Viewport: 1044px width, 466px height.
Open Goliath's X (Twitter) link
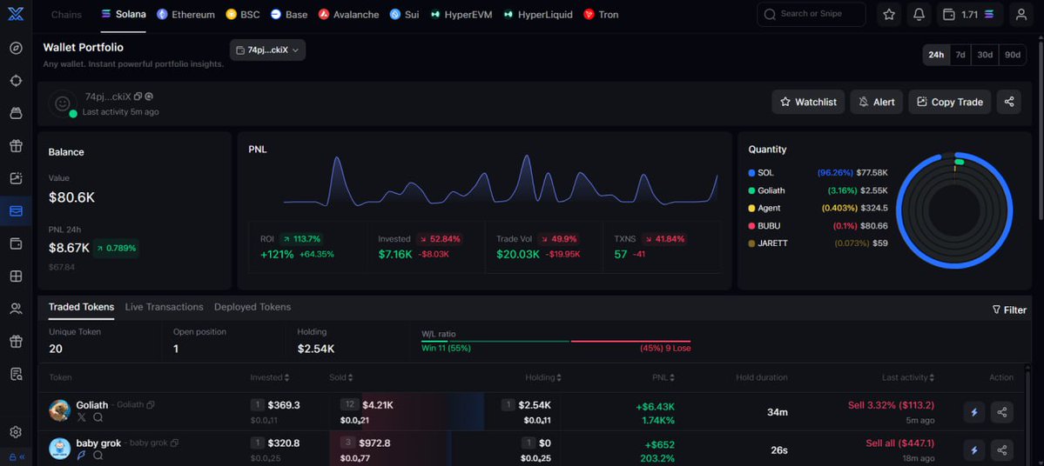pyautogui.click(x=81, y=417)
